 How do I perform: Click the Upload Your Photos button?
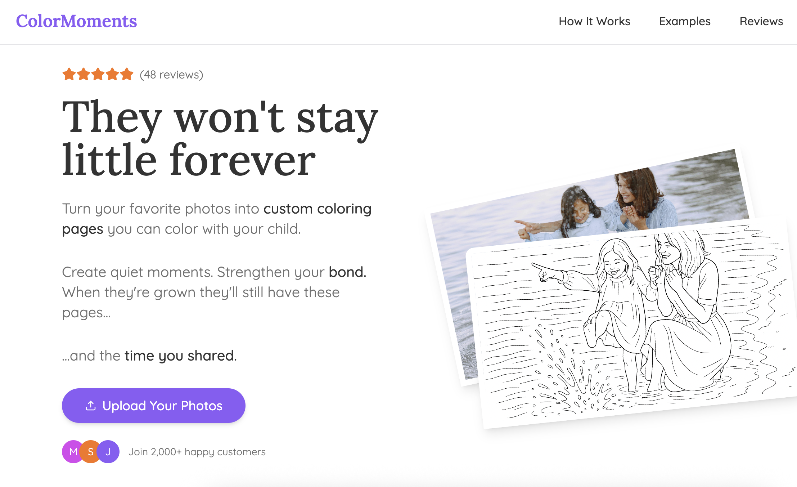coord(154,406)
